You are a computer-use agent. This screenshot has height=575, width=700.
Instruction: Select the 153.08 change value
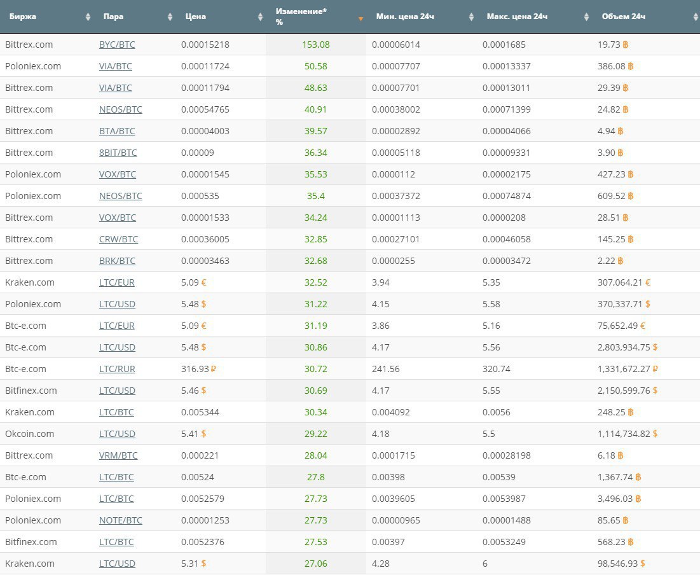[315, 45]
